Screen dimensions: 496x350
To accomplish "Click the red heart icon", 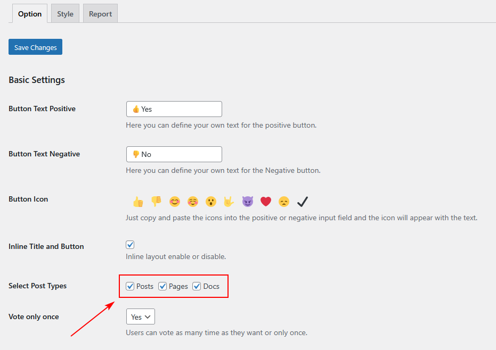I will [266, 202].
